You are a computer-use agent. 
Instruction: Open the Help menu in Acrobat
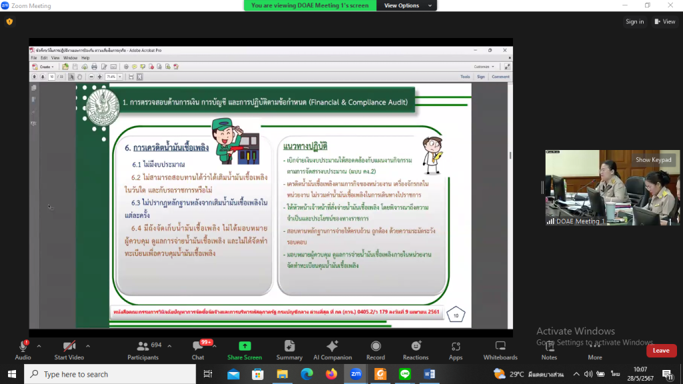pos(85,58)
